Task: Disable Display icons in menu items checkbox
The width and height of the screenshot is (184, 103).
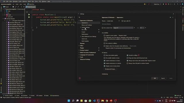Action: pyautogui.click(x=104, y=66)
